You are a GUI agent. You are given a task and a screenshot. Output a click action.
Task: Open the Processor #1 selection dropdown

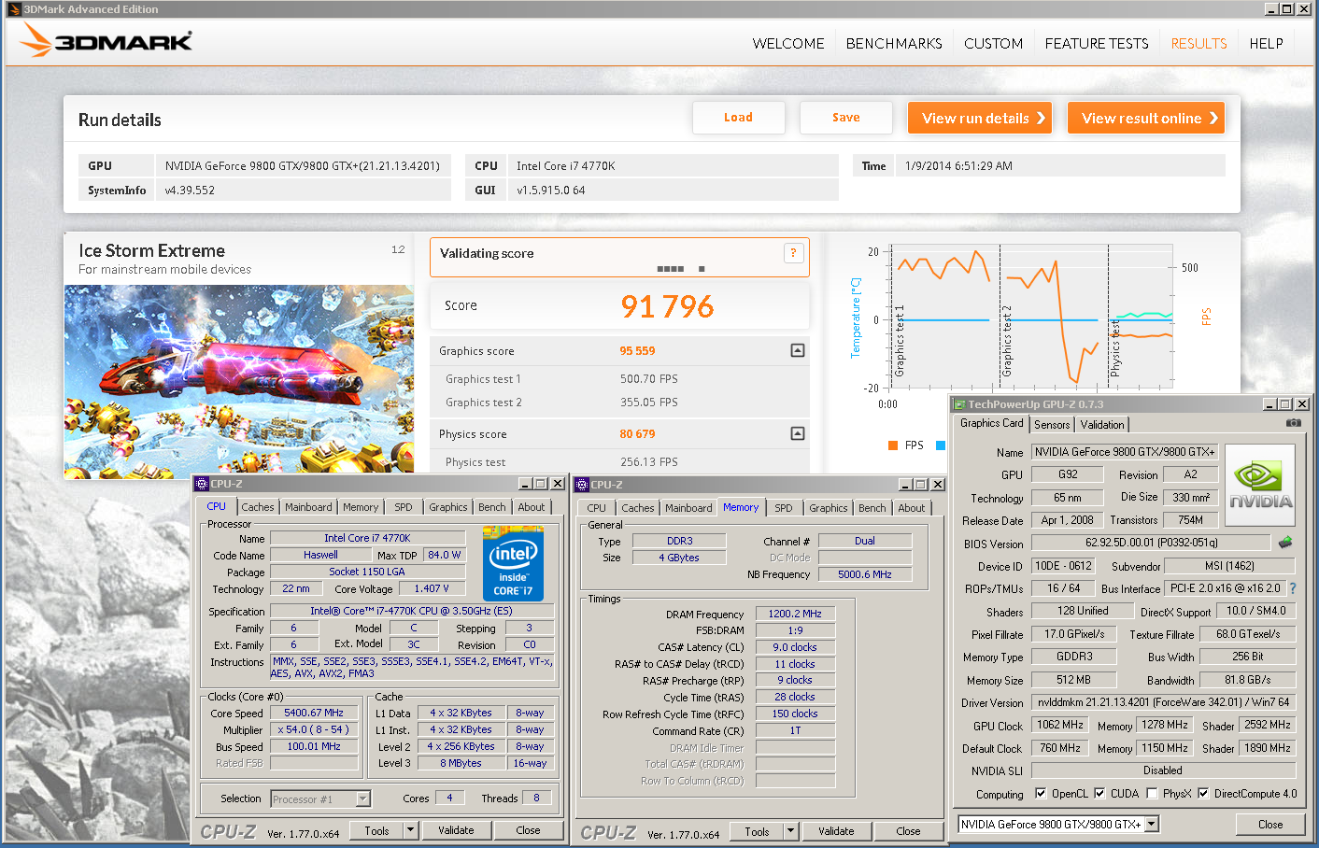point(363,799)
